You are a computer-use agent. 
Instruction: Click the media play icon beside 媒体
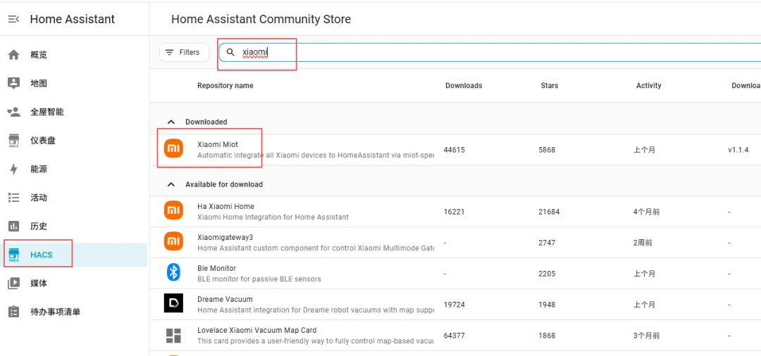pos(13,284)
